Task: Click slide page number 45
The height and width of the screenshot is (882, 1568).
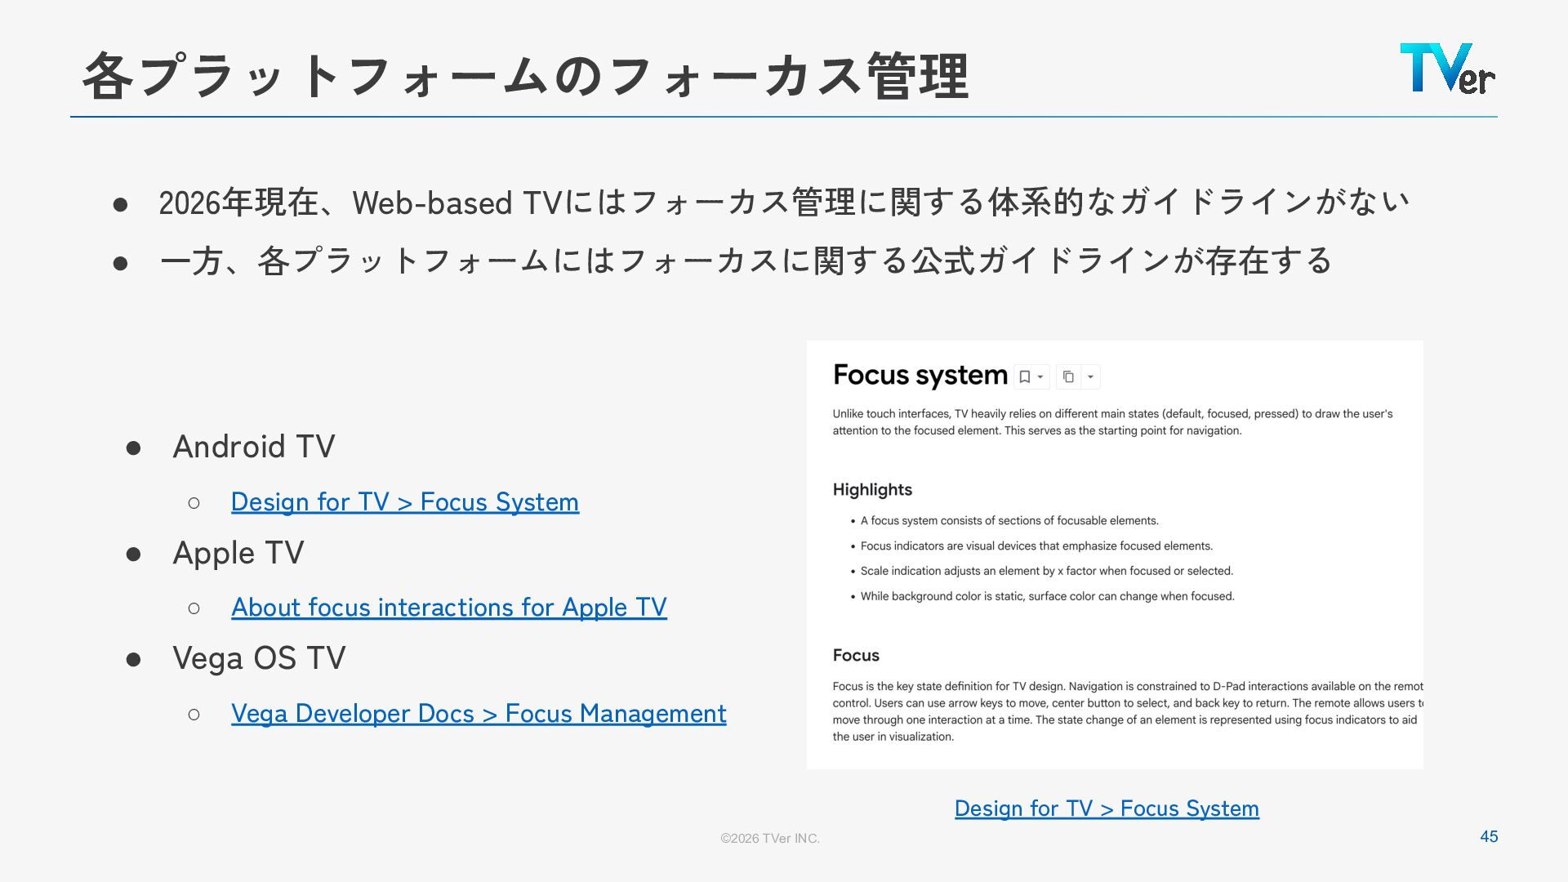Action: coord(1489,836)
